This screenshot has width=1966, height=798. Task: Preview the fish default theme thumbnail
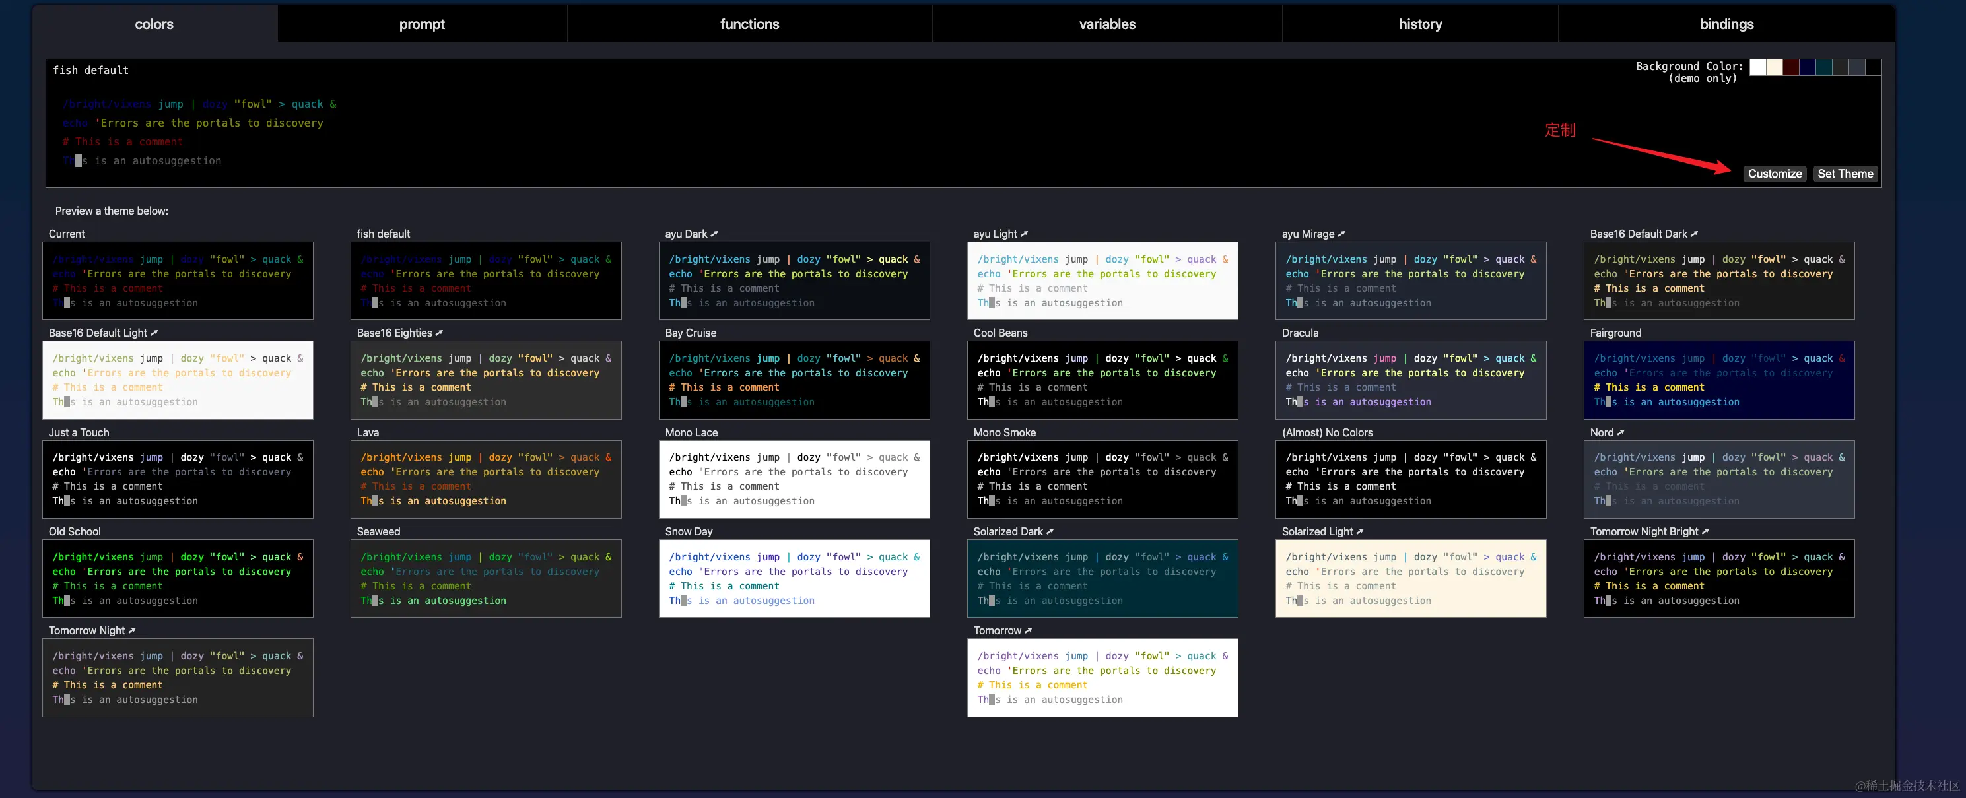point(486,281)
